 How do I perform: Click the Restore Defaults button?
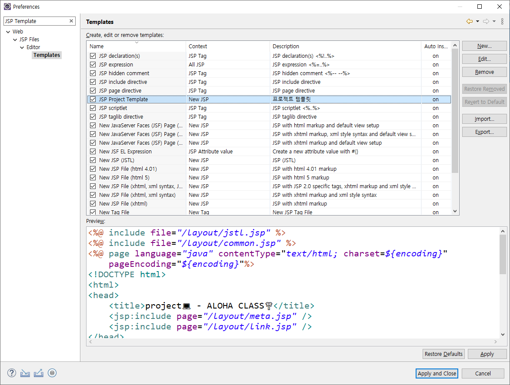[x=443, y=354]
